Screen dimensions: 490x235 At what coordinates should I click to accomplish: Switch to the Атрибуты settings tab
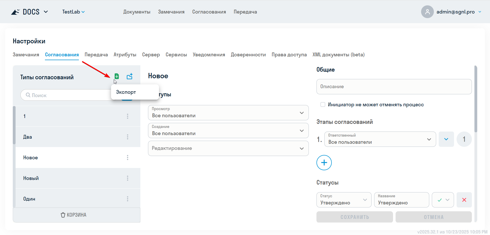coord(125,55)
